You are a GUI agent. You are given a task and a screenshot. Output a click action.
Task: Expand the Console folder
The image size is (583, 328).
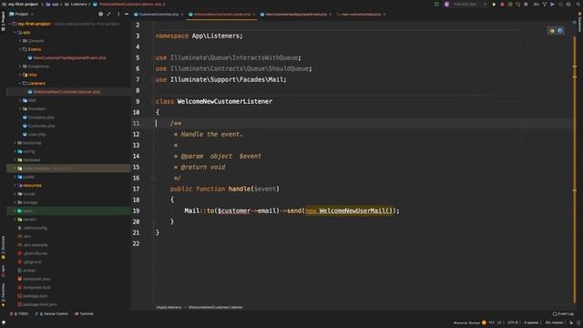coord(20,41)
